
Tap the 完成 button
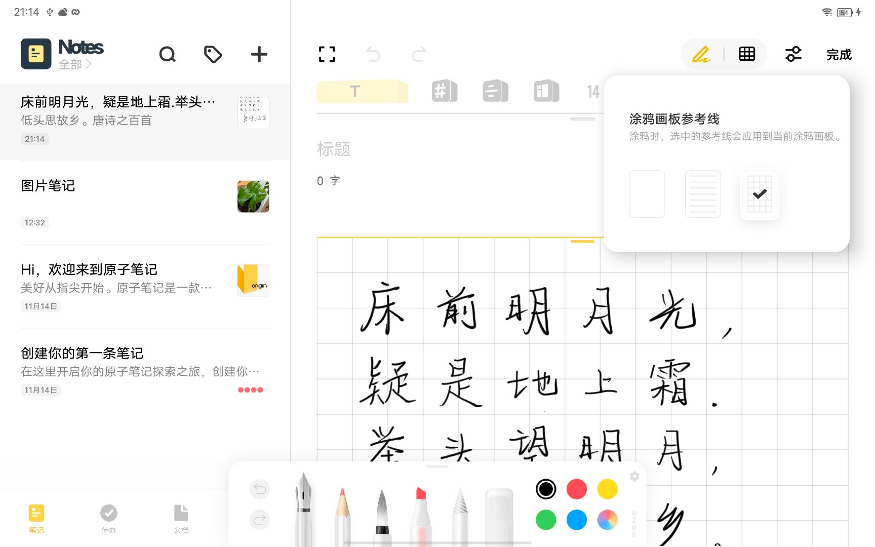[839, 54]
